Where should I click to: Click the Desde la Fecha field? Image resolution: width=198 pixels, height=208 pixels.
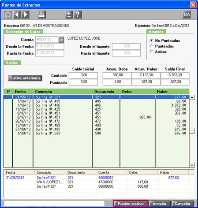pos(50,46)
